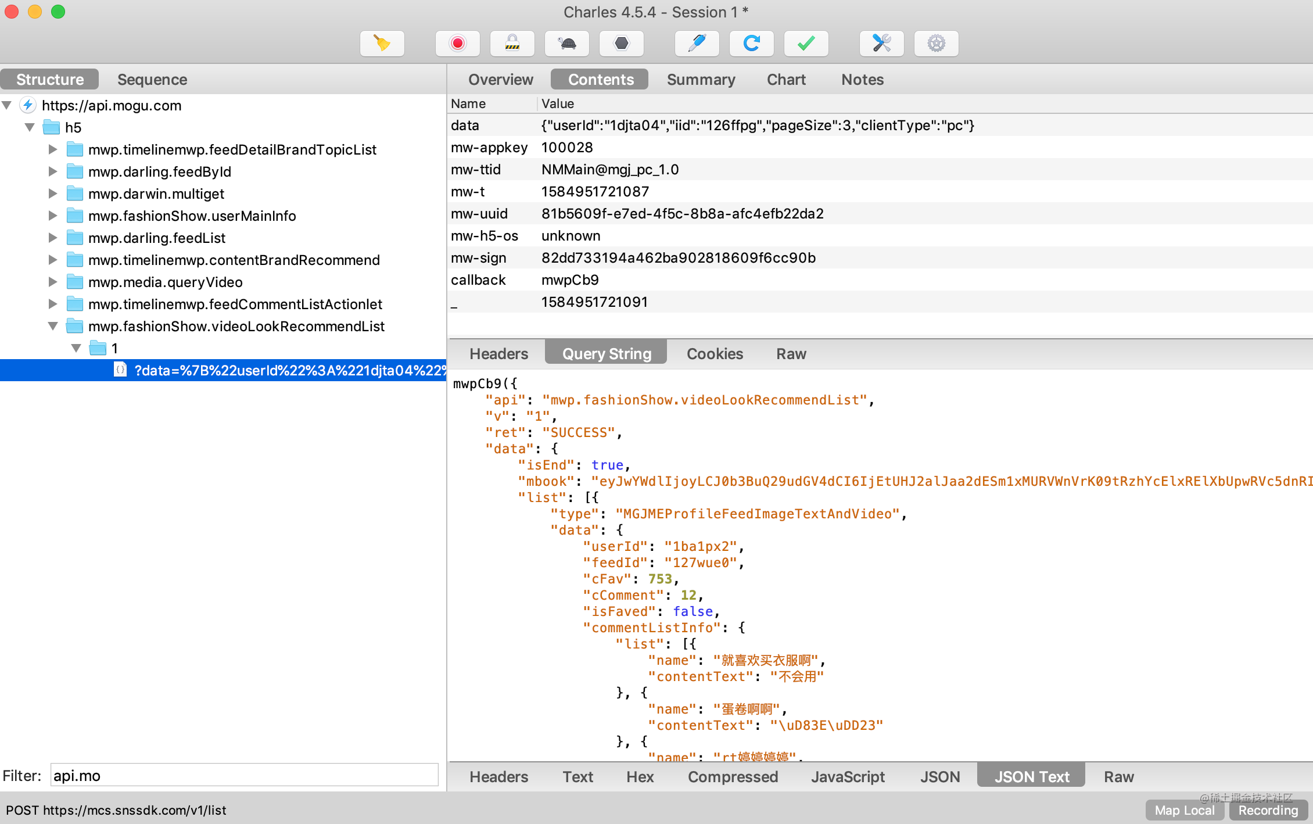
Task: Click the blue Repeat request icon
Action: point(751,44)
